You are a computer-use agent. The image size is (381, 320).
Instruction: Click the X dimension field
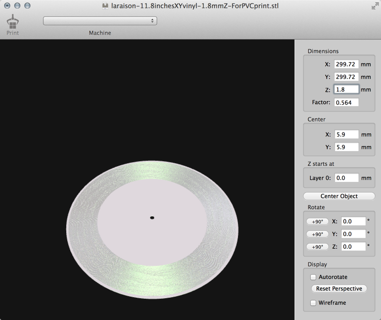346,64
